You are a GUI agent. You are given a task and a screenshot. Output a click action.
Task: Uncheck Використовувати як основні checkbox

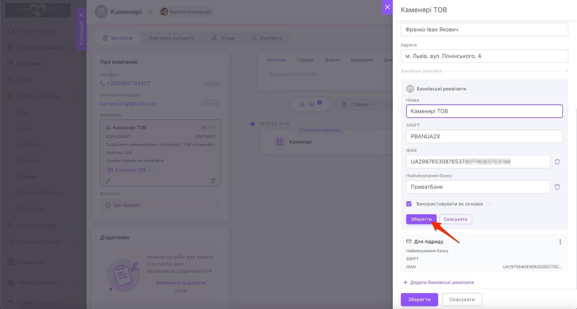point(409,204)
